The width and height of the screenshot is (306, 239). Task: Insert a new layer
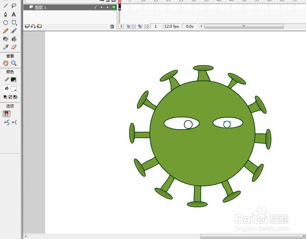tap(27, 26)
